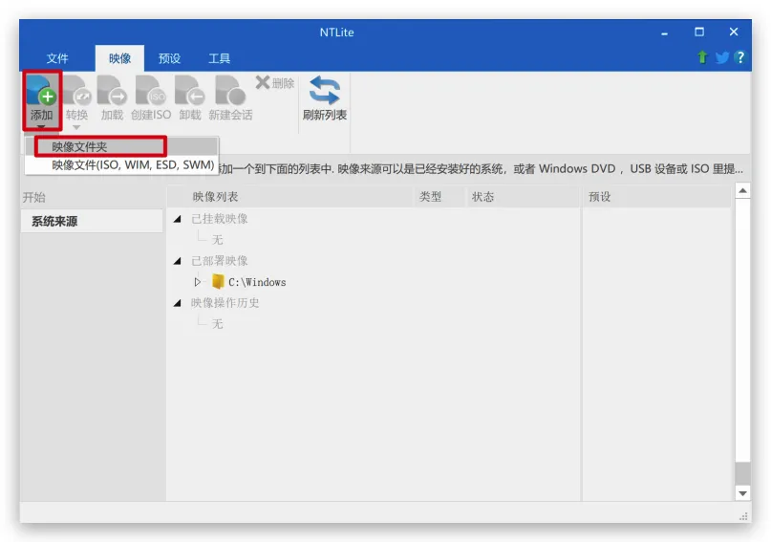Click the scrollbar down arrow
This screenshot has width=771, height=542.
[743, 493]
